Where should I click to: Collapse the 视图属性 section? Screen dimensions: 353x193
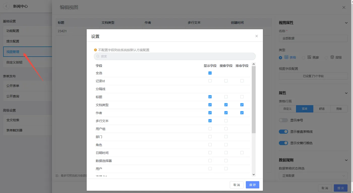pos(346,22)
